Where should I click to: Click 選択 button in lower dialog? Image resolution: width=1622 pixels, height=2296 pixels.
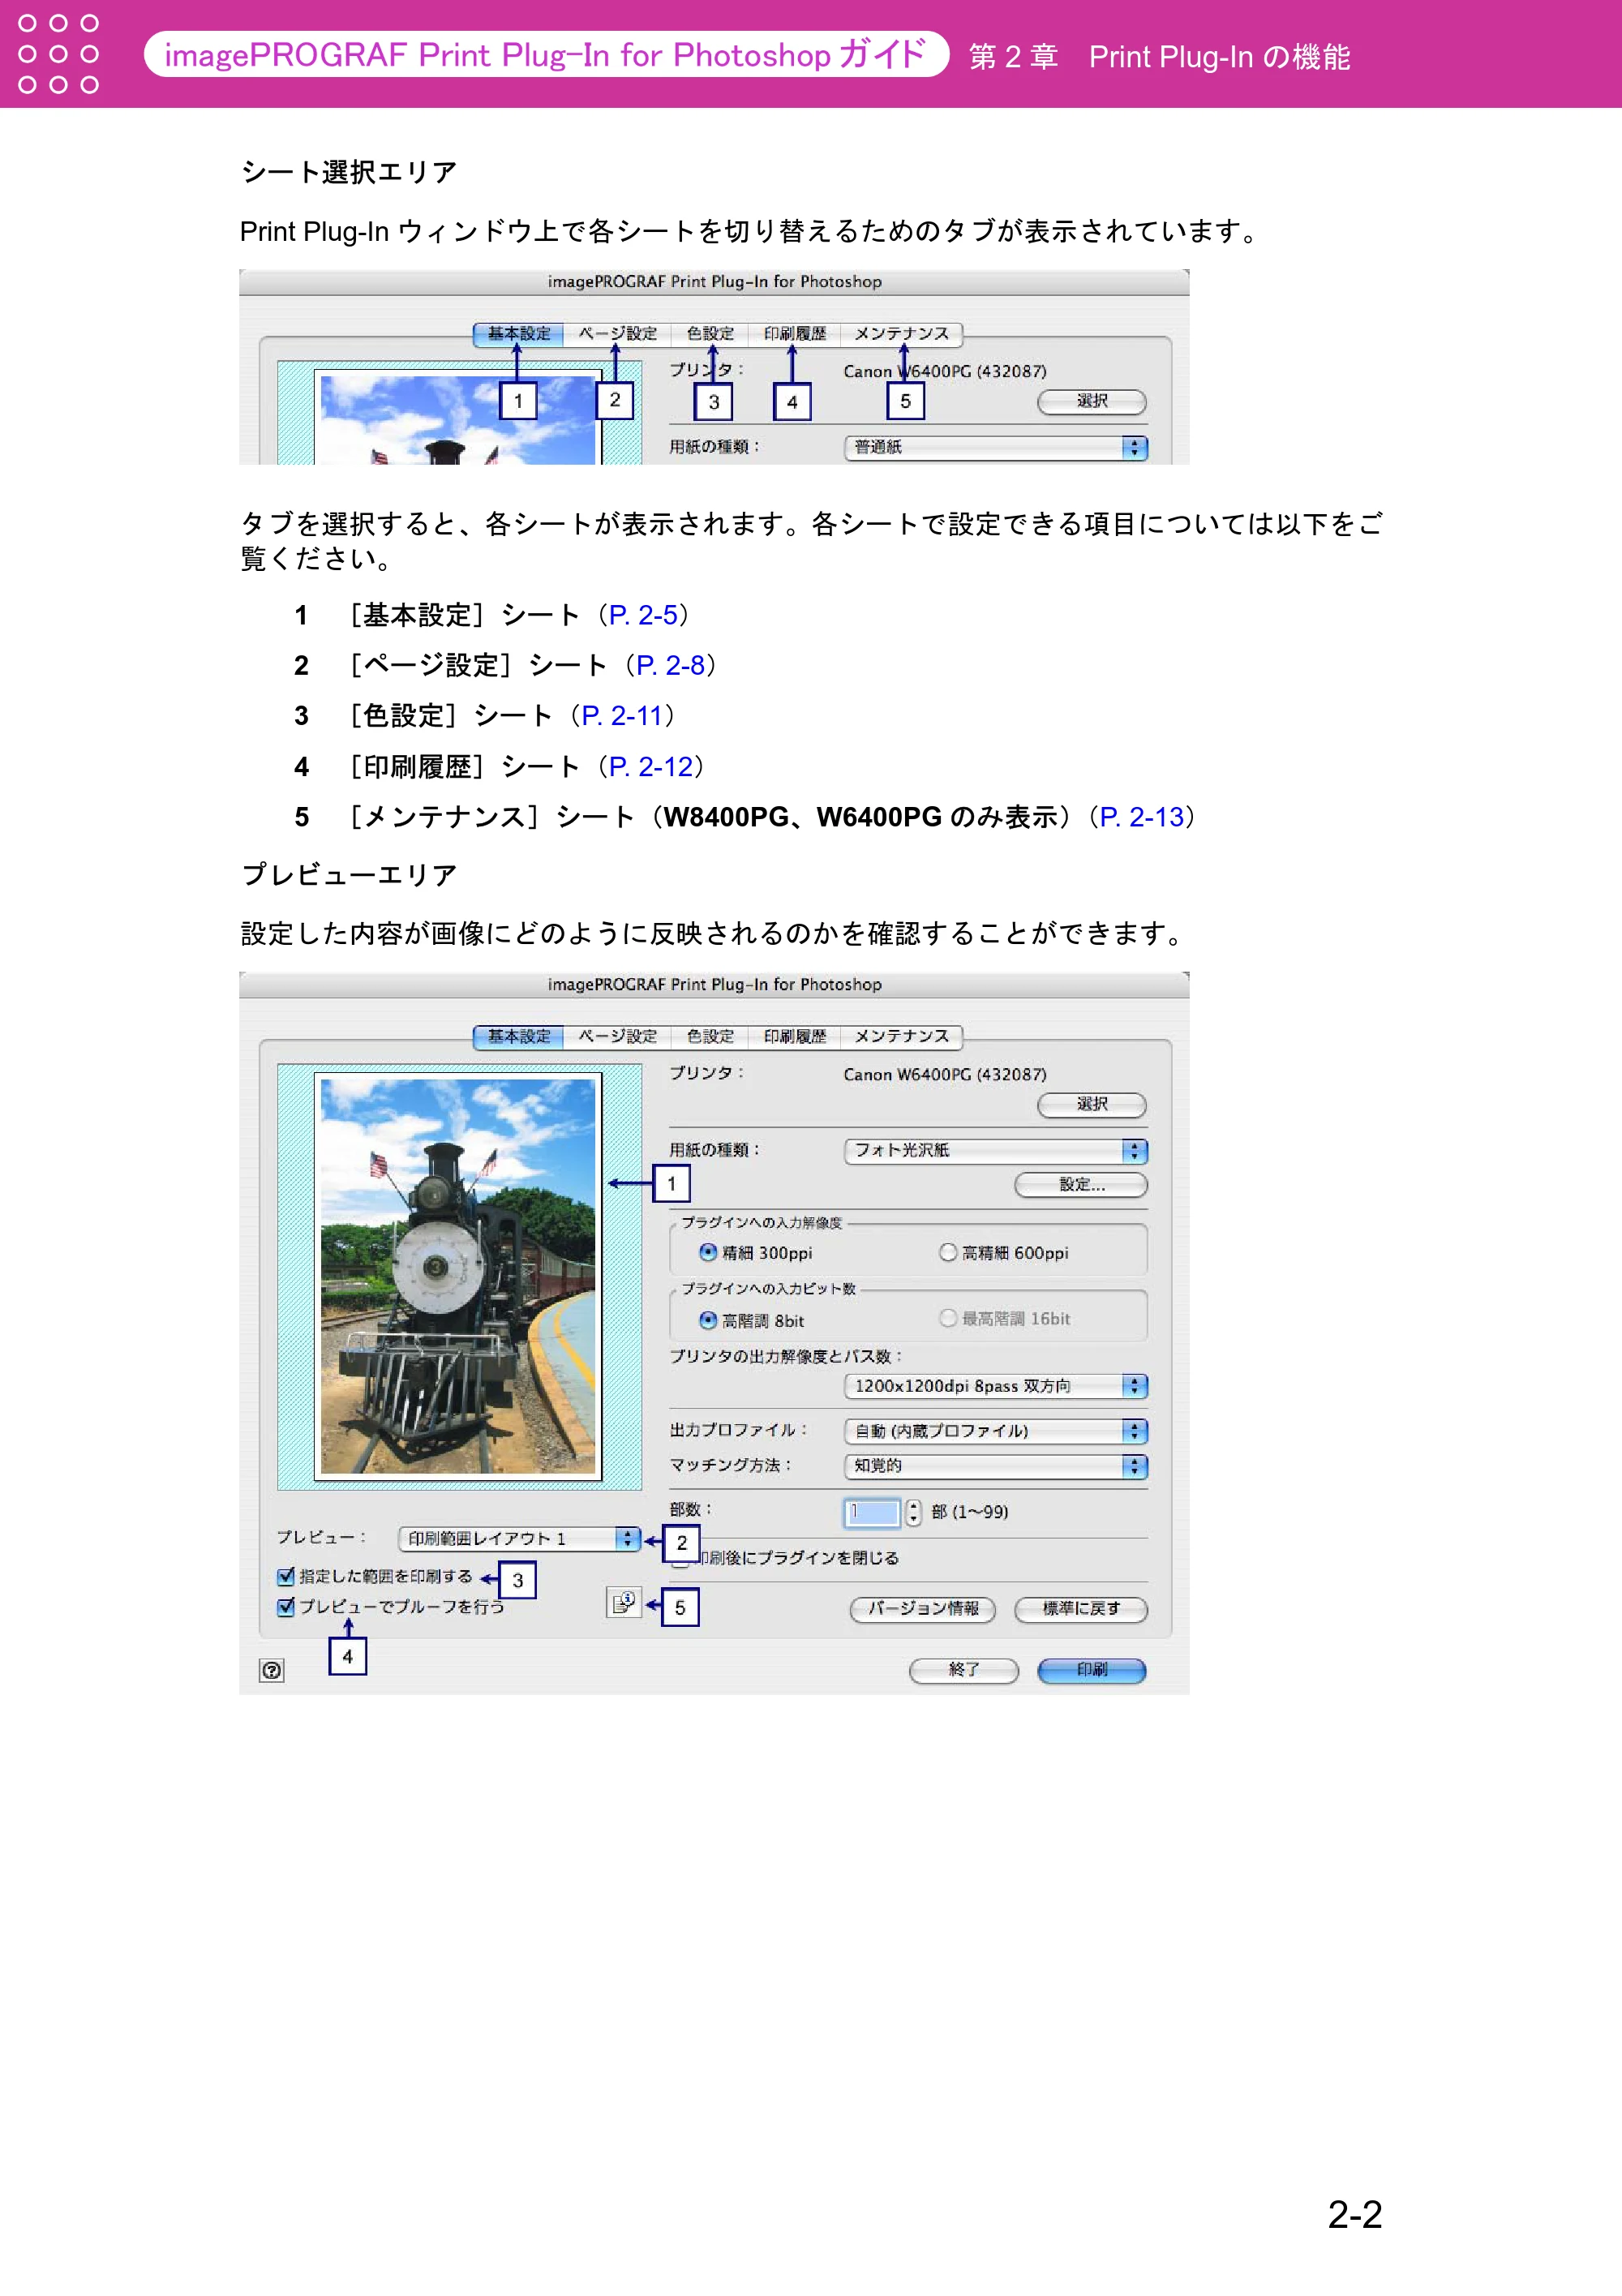click(1091, 1104)
